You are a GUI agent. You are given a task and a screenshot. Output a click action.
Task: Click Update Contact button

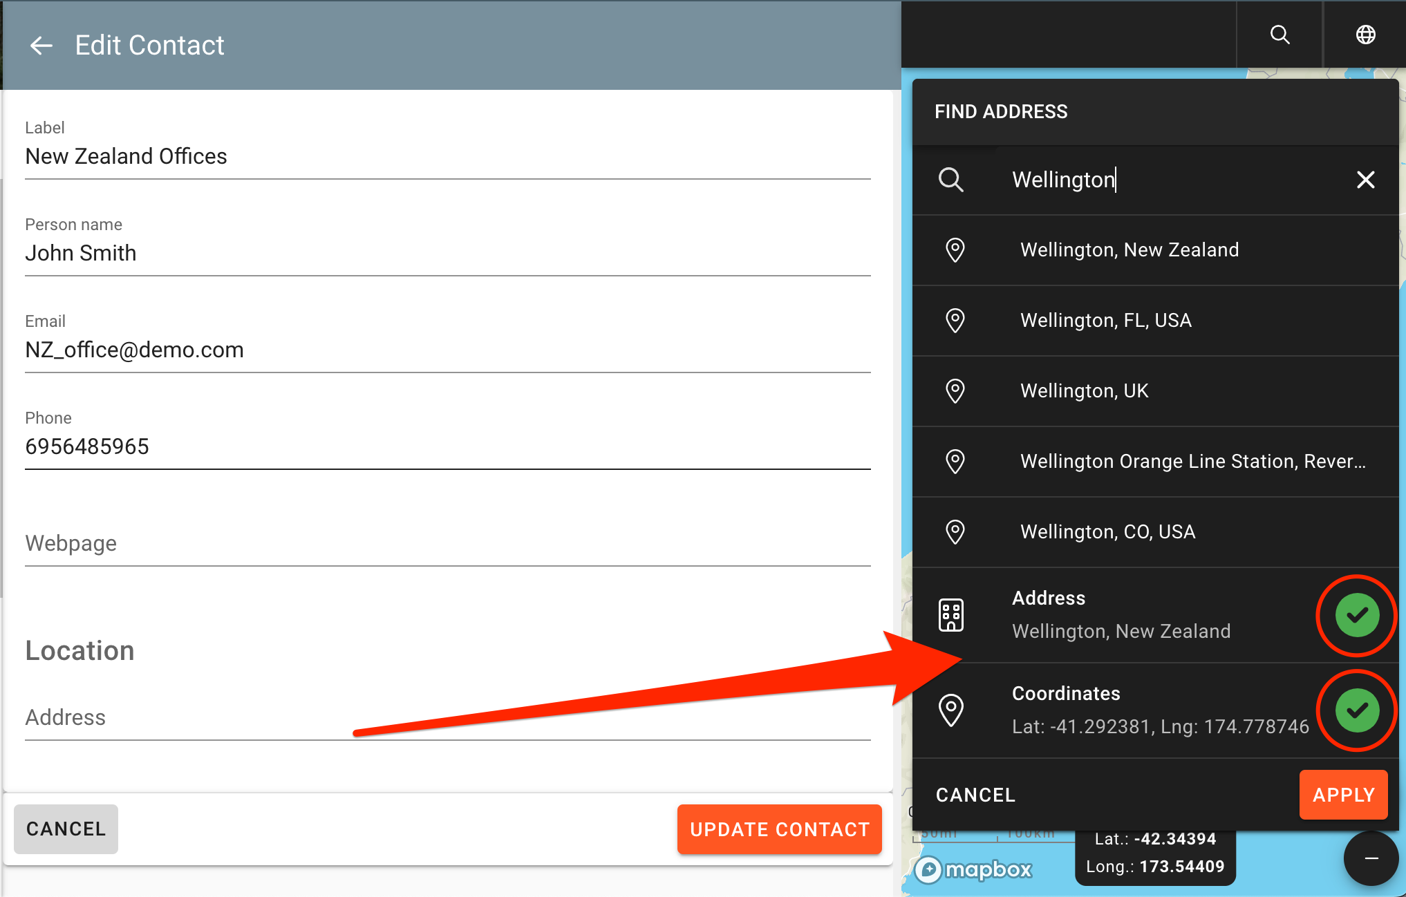[x=779, y=829]
